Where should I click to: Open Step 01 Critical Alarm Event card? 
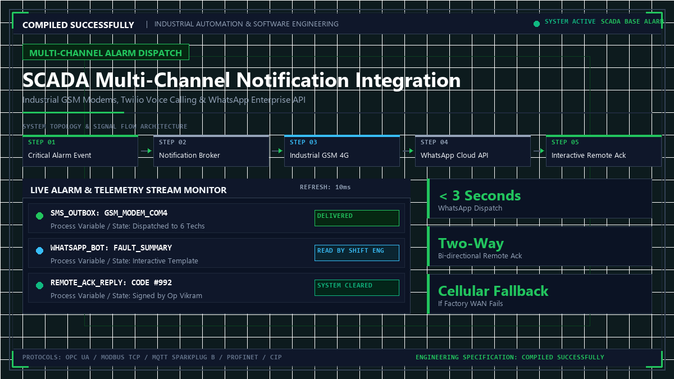(x=80, y=150)
